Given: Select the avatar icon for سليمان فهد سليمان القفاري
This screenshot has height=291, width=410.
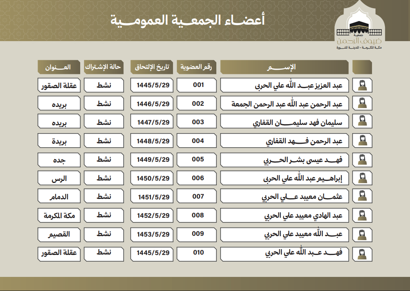Looking at the screenshot, I should pos(362,122).
